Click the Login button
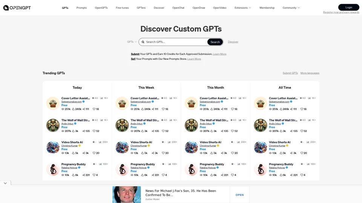Image resolution: width=362 pixels, height=203 pixels. 348,8
